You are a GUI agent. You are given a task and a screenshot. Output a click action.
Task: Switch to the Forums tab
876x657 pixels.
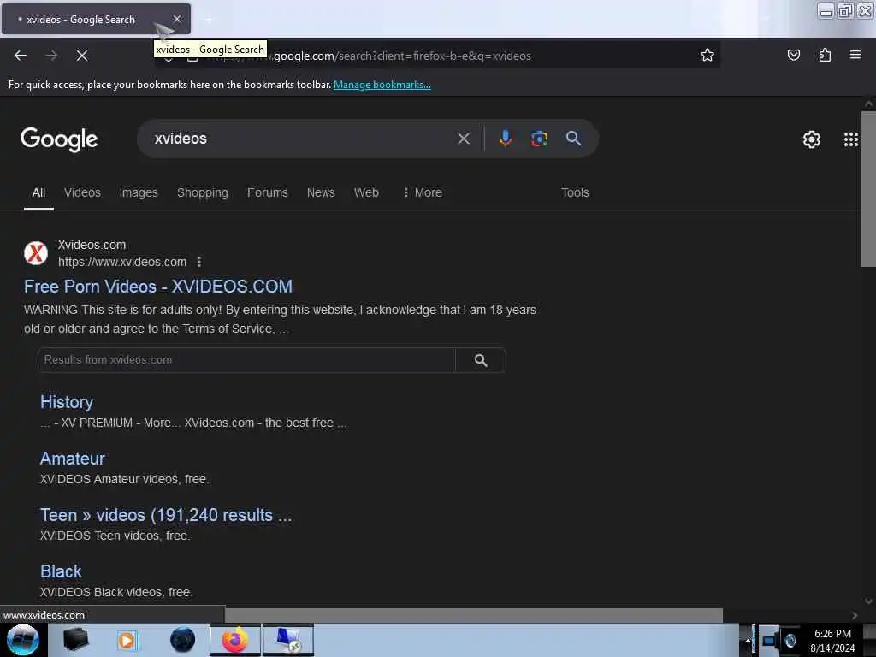click(x=268, y=192)
